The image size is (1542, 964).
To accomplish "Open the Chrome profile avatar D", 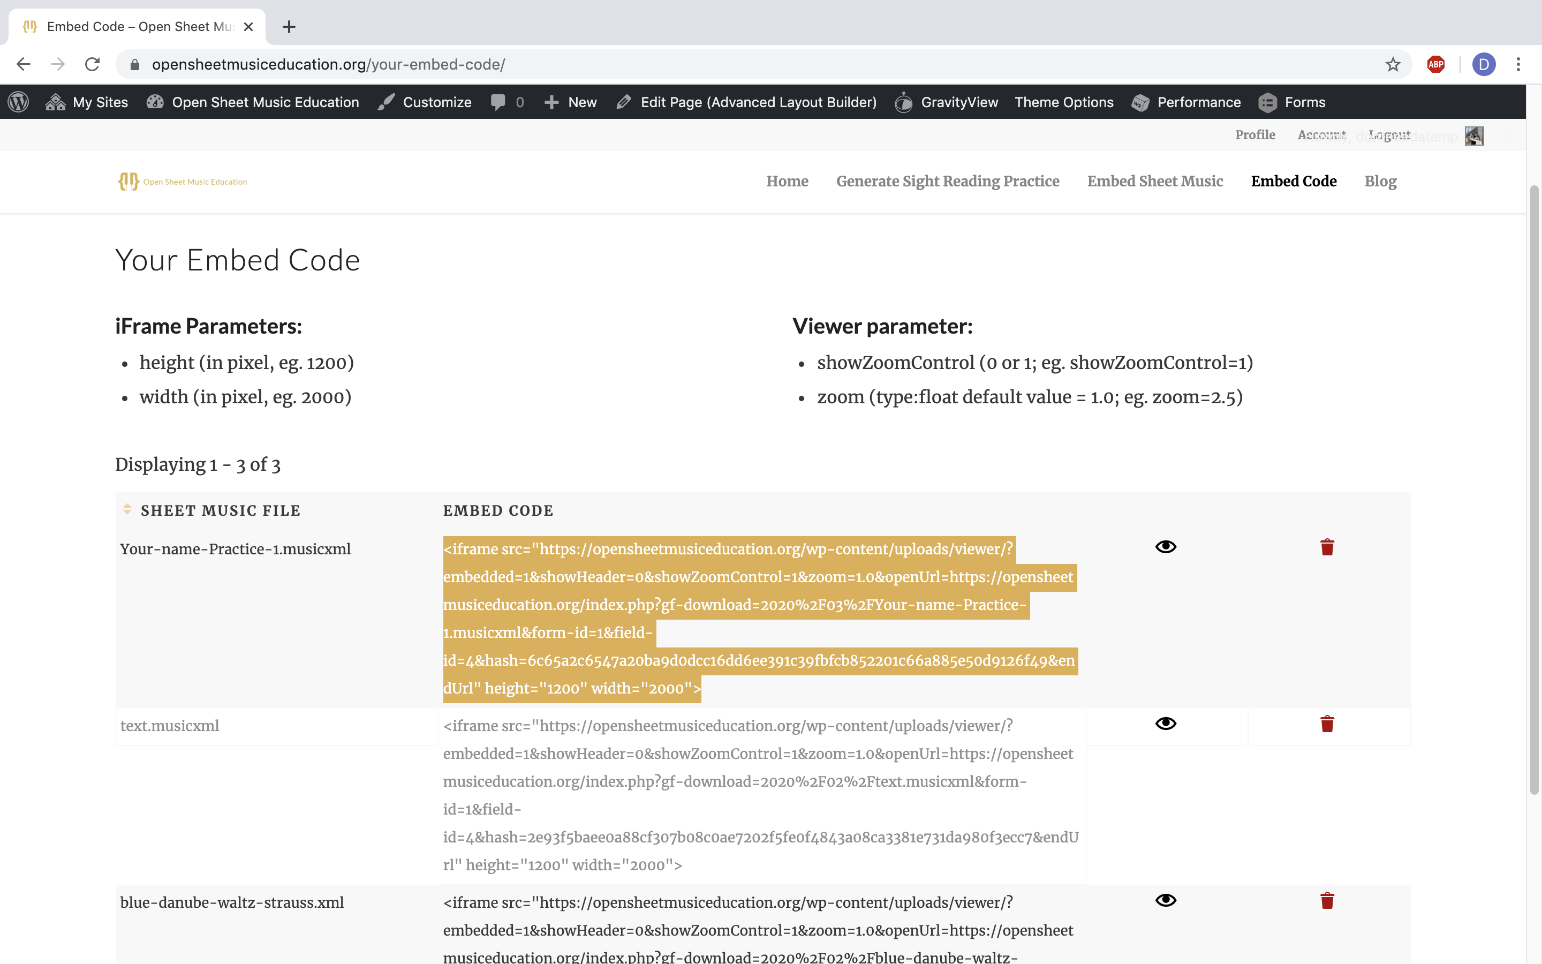I will coord(1484,64).
